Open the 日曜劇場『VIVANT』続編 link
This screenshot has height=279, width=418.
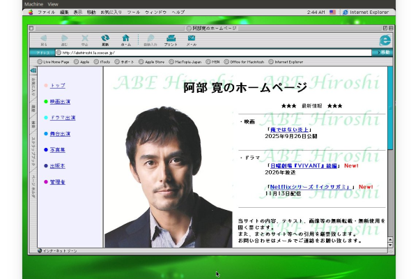pyautogui.click(x=304, y=166)
